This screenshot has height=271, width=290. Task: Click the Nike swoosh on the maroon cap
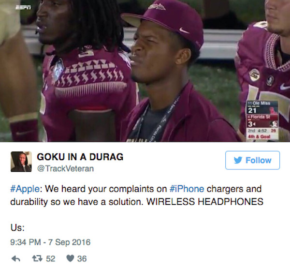(x=184, y=30)
